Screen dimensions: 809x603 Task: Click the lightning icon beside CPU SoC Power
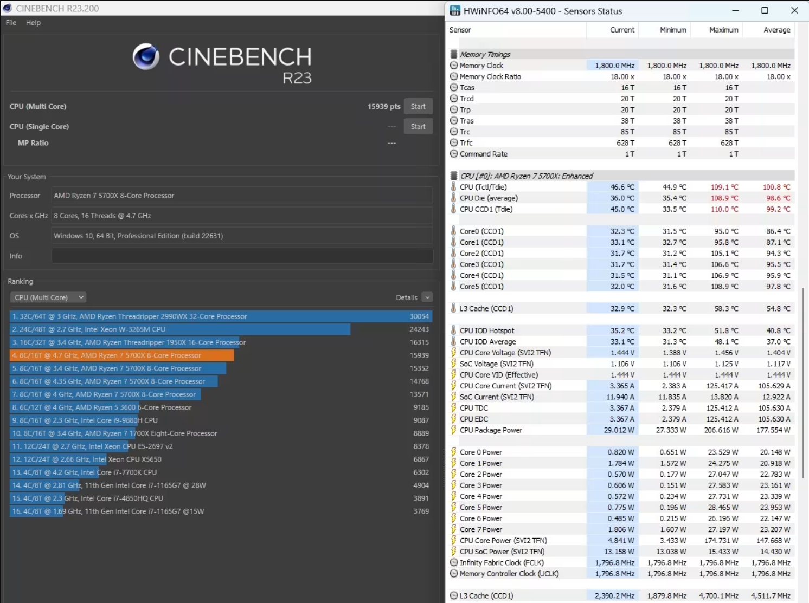tap(454, 551)
